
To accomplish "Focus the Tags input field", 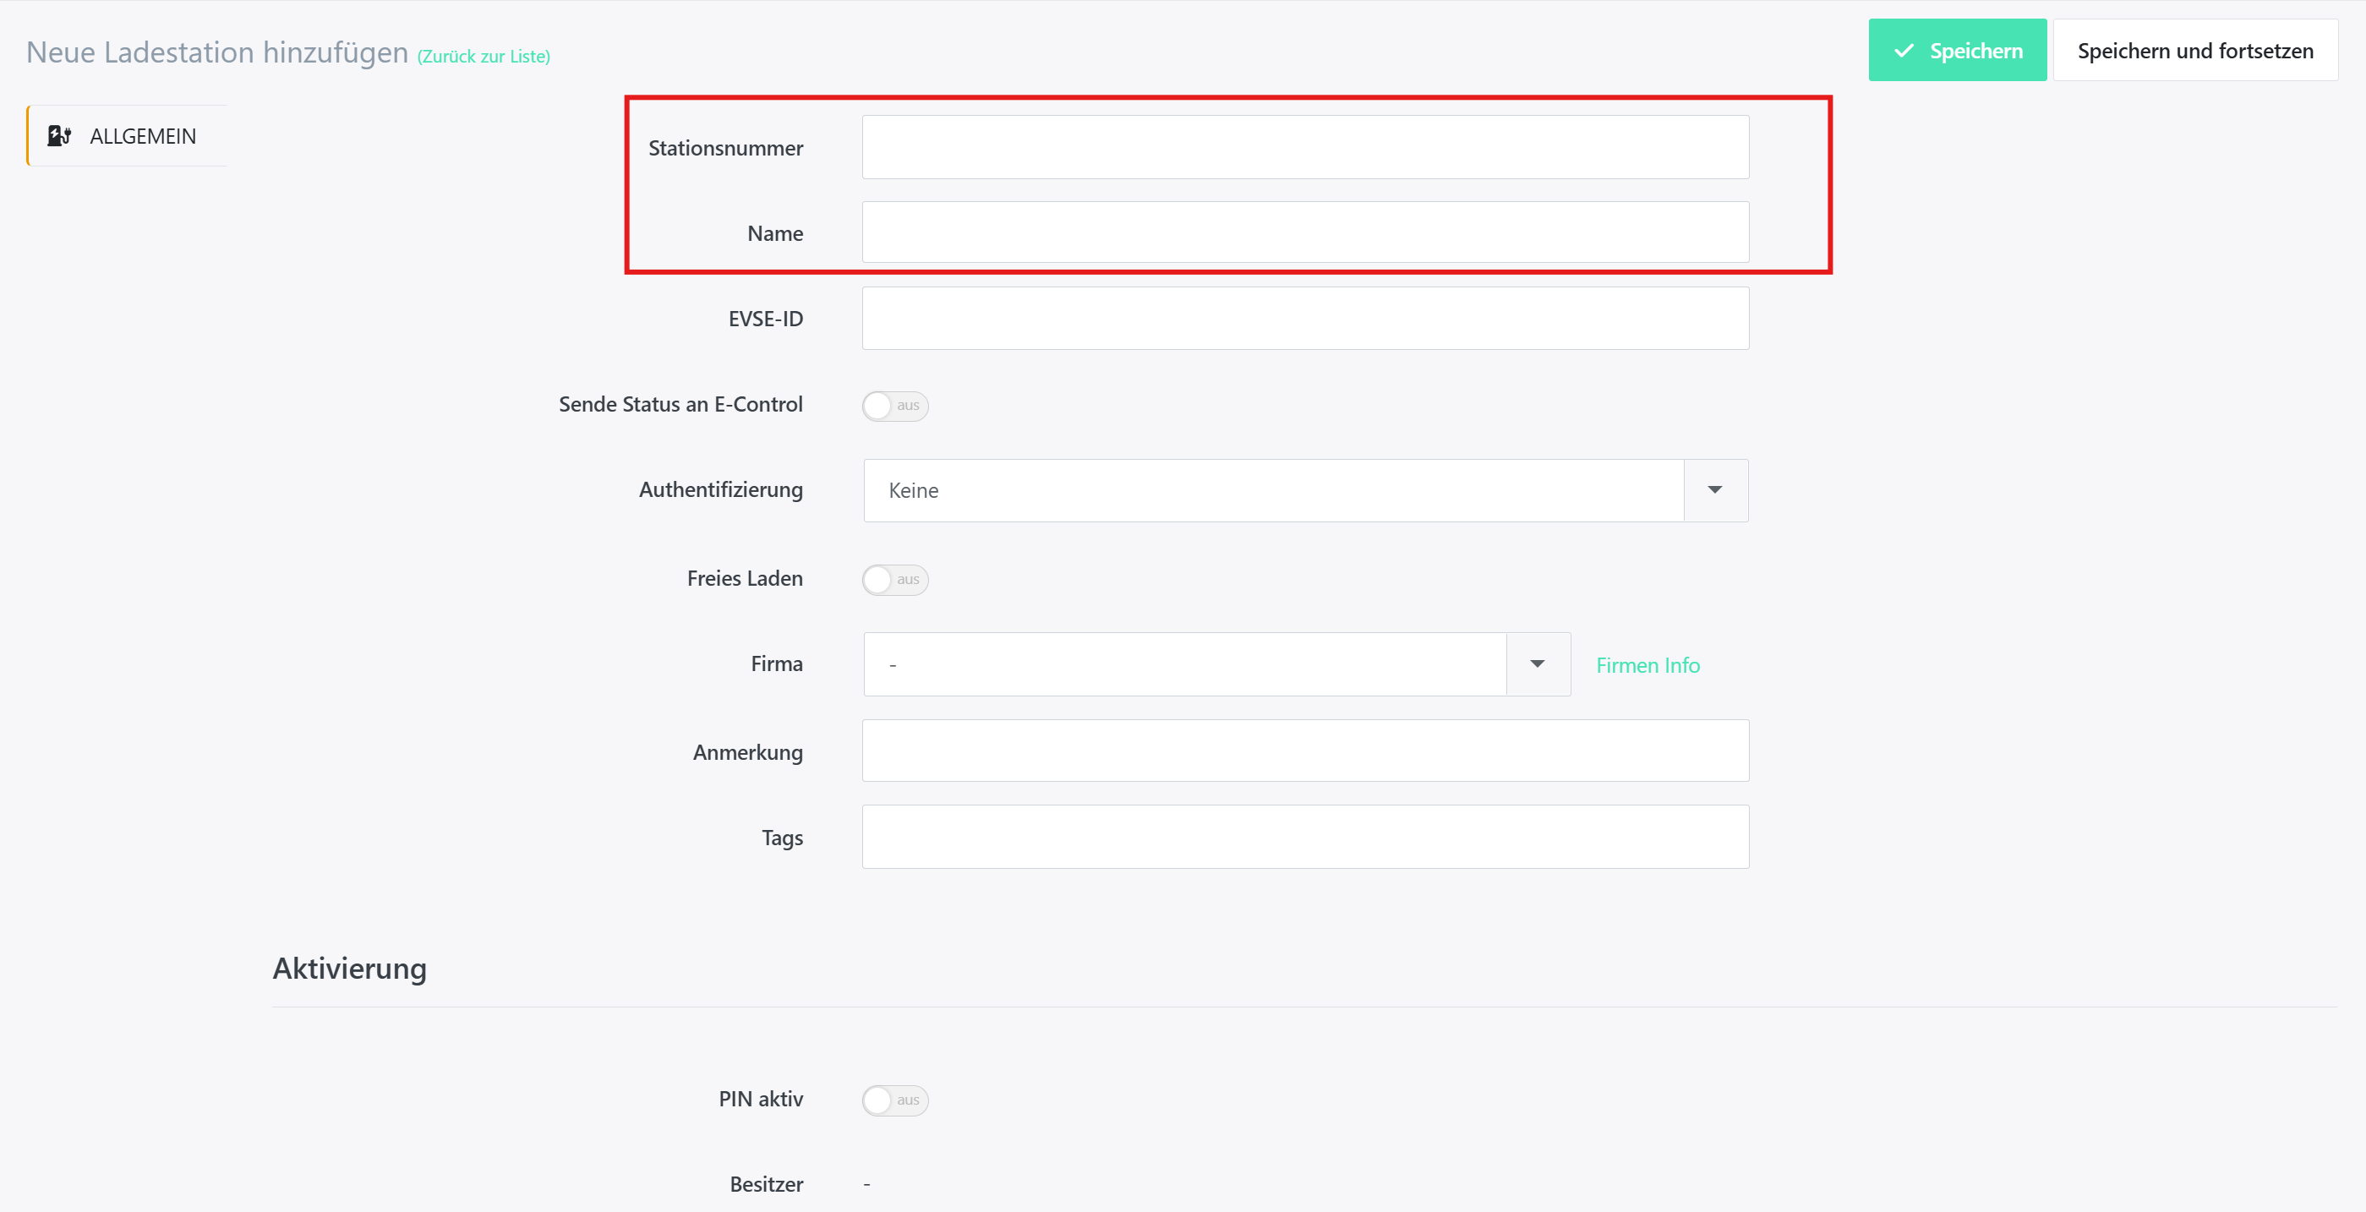I will tap(1304, 837).
